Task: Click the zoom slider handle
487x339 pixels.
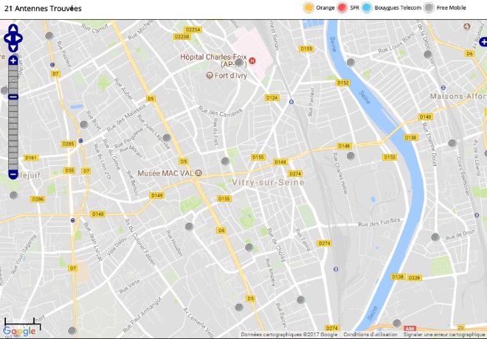Action: pyautogui.click(x=13, y=97)
